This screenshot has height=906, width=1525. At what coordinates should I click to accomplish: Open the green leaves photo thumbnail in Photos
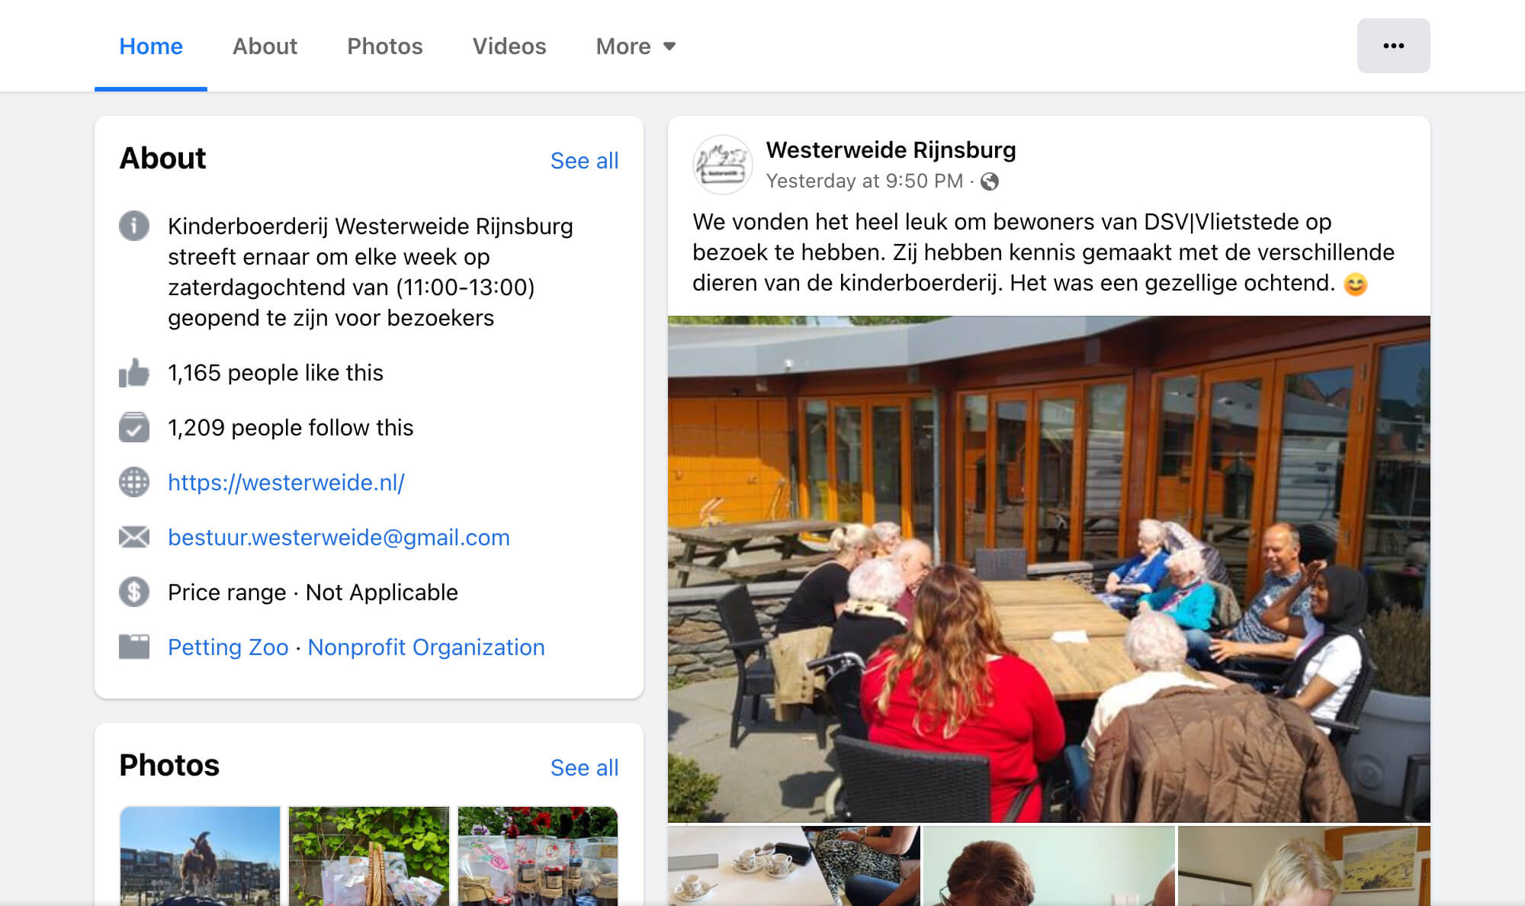[x=369, y=856]
